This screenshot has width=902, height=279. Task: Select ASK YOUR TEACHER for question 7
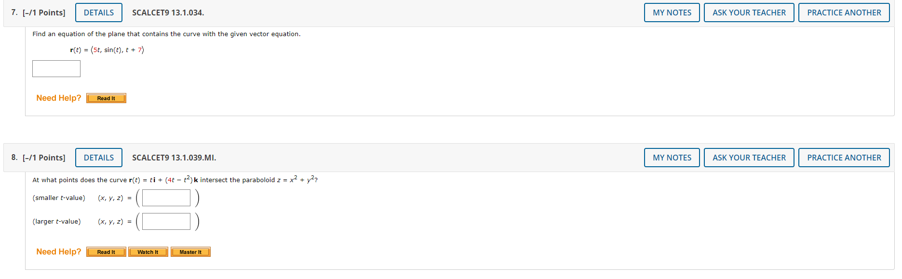click(749, 13)
